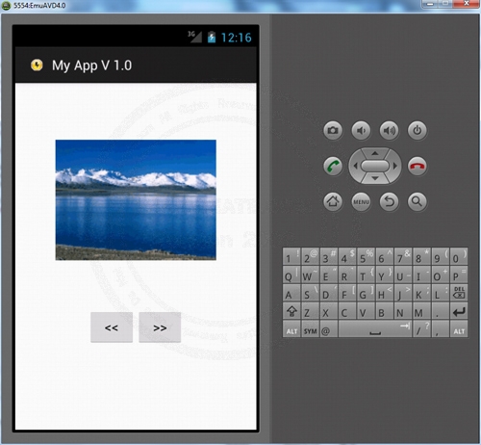The height and width of the screenshot is (445, 481).
Task: Click the D-pad up arrow
Action: point(375,153)
